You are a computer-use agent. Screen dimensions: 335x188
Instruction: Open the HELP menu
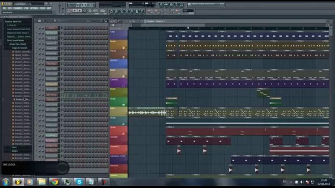point(49,8)
